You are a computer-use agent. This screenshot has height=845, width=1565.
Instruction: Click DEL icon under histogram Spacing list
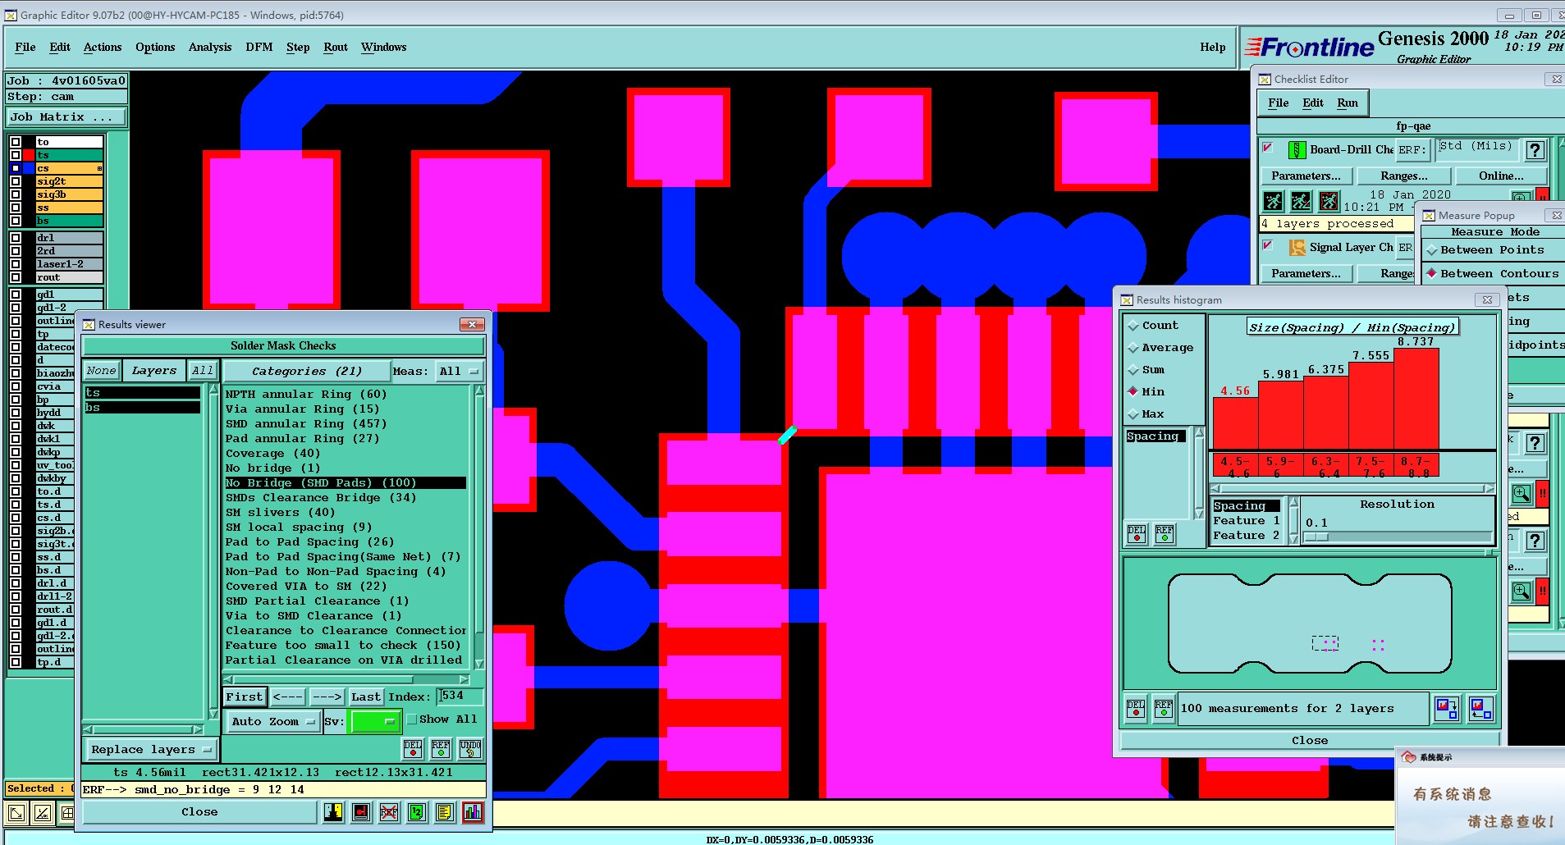[x=1137, y=534]
